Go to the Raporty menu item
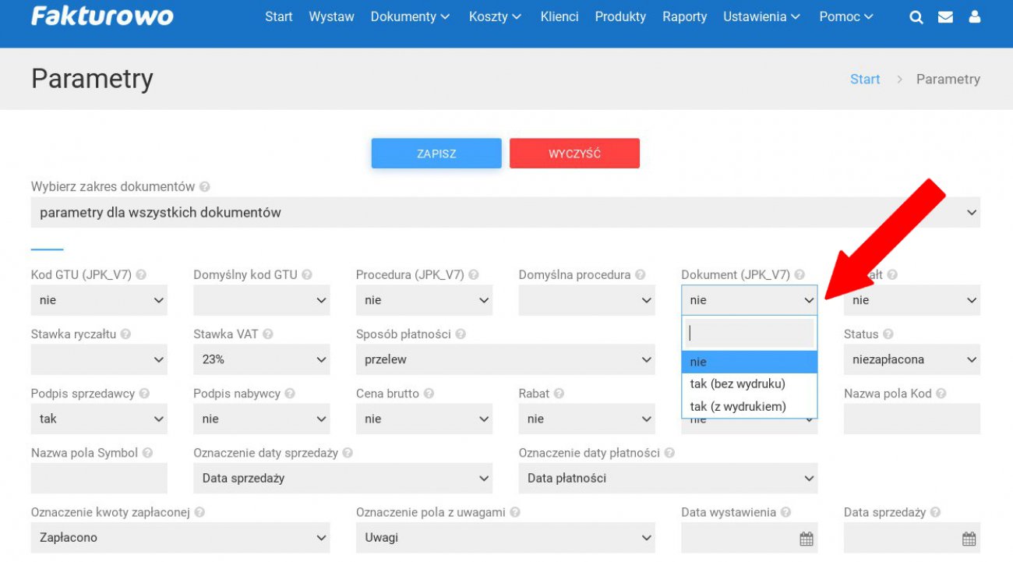Screen dimensions: 1013x562 [x=684, y=16]
